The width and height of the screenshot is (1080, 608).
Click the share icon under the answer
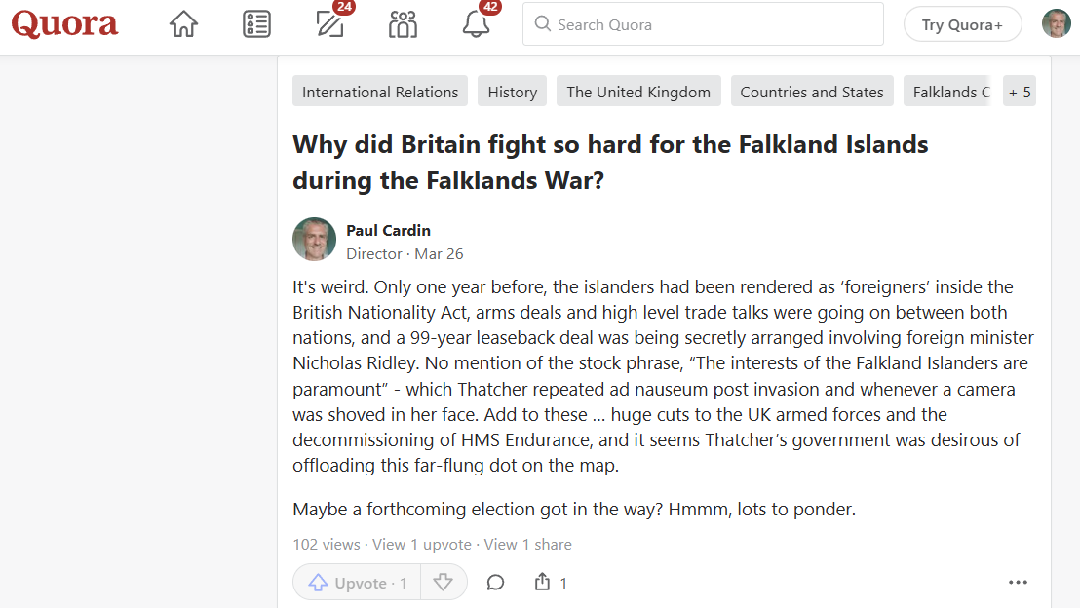pos(543,583)
